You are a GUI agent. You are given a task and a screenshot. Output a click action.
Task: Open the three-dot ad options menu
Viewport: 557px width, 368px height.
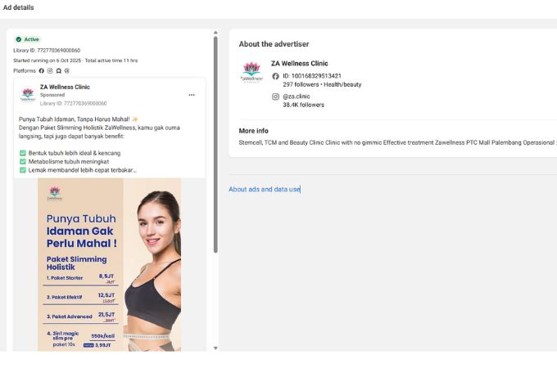pyautogui.click(x=192, y=94)
